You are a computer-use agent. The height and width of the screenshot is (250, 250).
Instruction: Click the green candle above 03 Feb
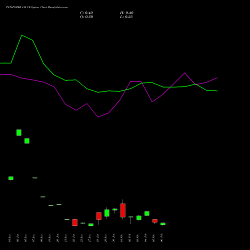139,217
